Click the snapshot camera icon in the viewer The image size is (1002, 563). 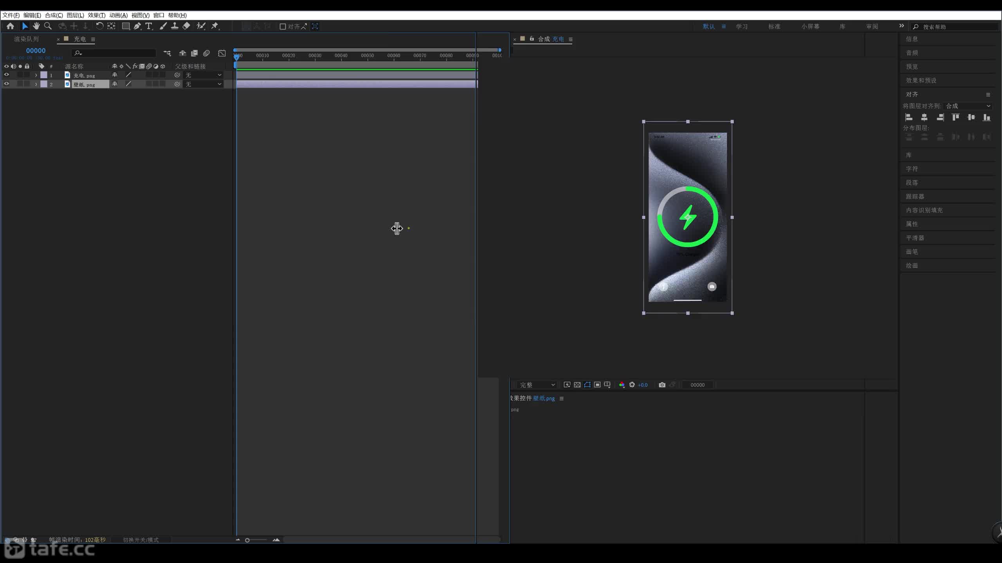[662, 385]
